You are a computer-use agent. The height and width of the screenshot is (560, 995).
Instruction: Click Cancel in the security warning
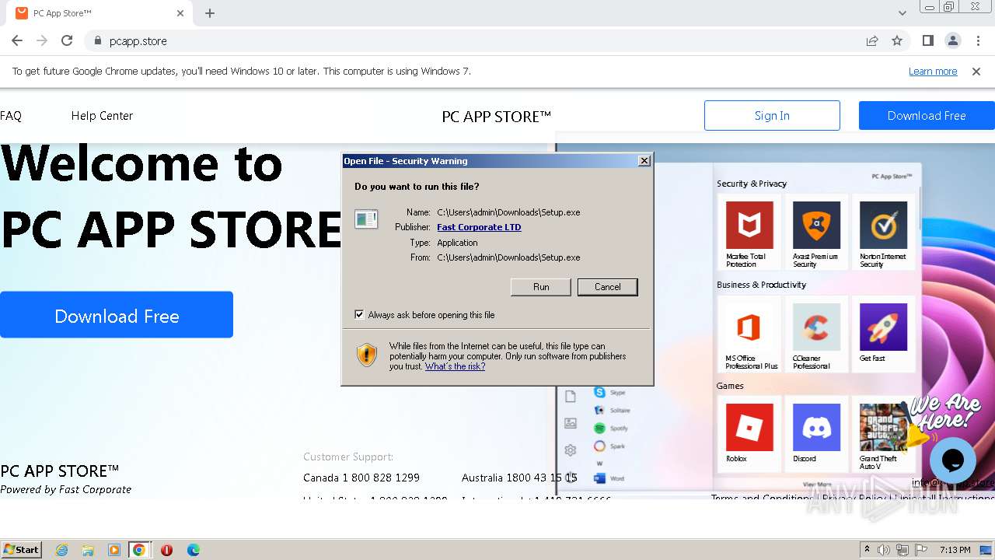[608, 287]
